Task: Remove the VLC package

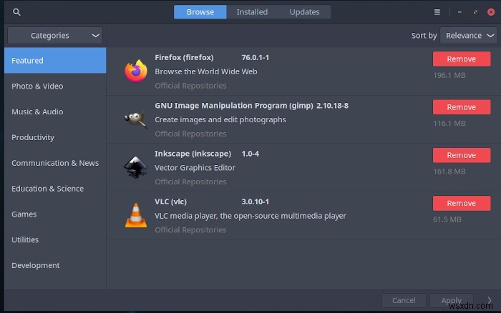Action: tap(462, 203)
